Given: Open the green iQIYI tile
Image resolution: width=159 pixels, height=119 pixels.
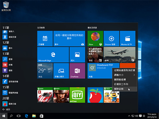Looking at the screenshot, I should (x=77, y=95).
